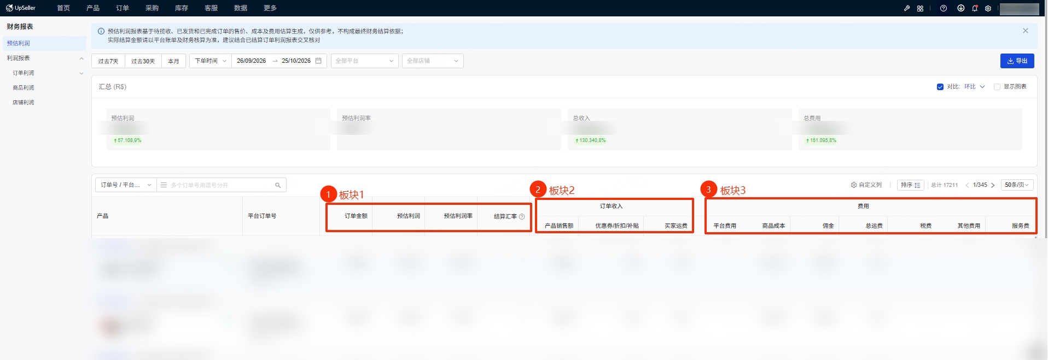The width and height of the screenshot is (1048, 360).
Task: Click the 过去30天 quick range button
Action: (143, 61)
